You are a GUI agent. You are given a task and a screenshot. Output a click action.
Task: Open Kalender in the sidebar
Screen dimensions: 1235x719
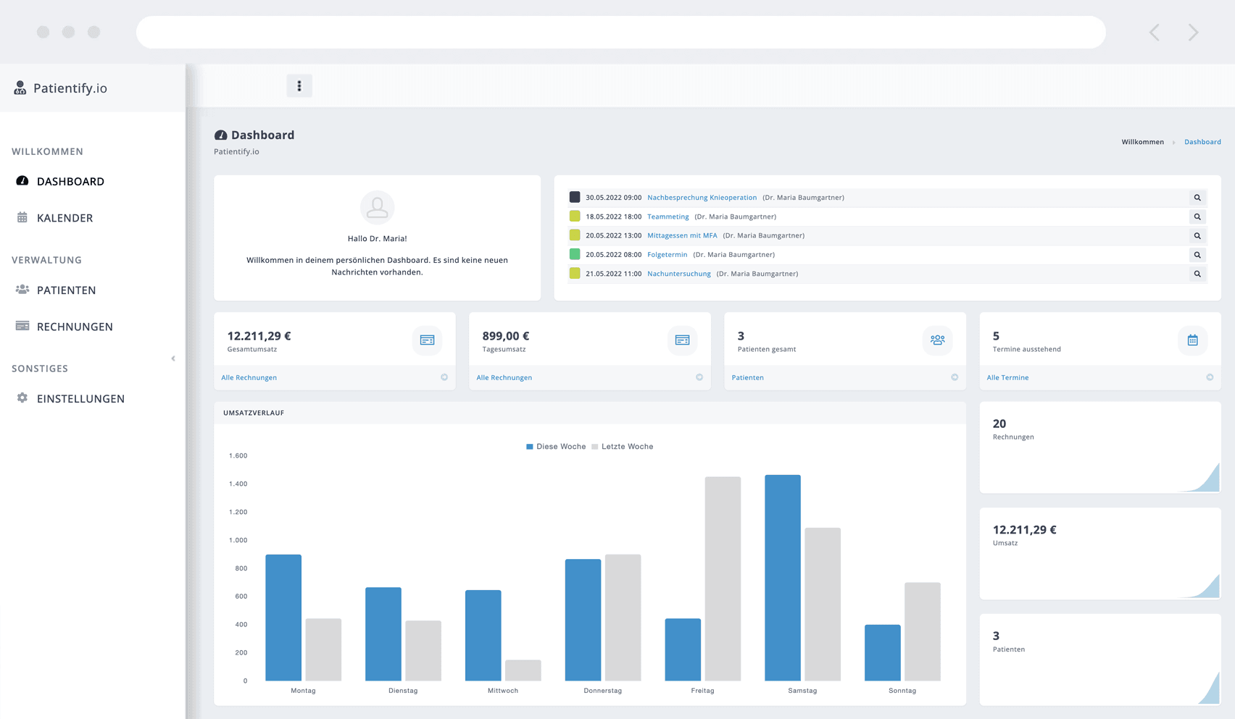point(65,218)
